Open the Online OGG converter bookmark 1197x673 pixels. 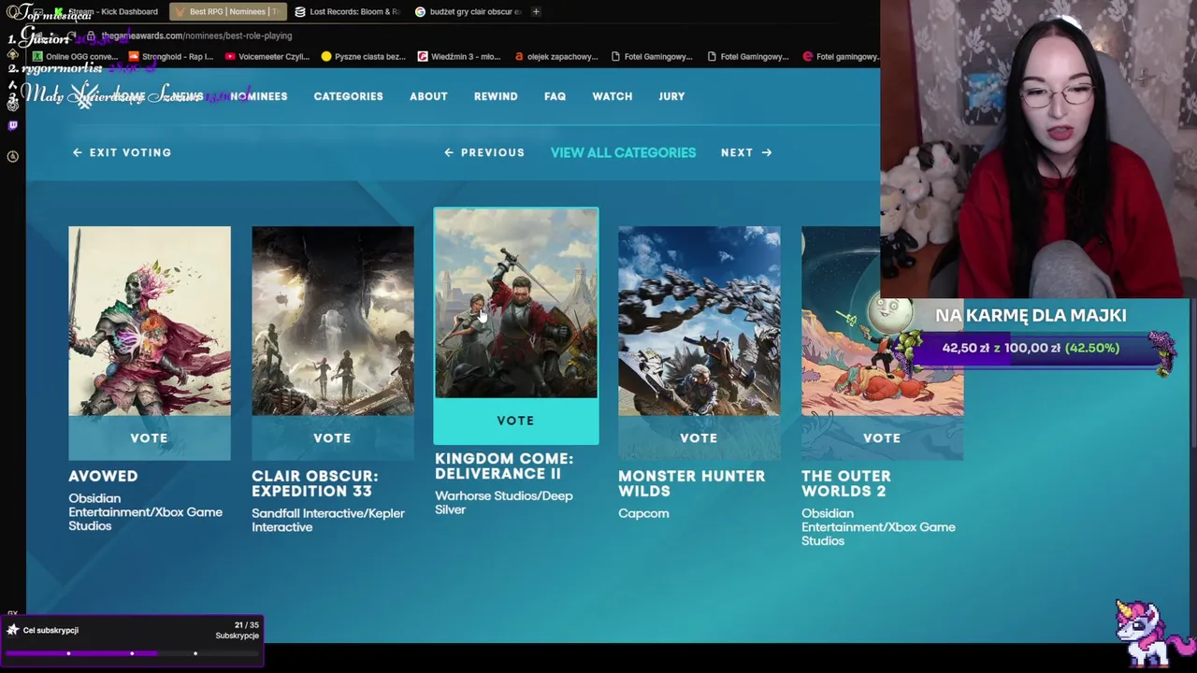point(76,56)
